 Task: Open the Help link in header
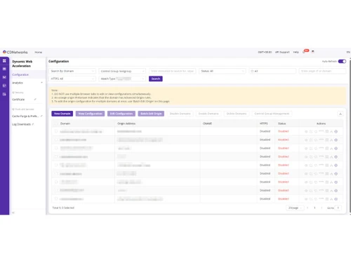coord(296,52)
